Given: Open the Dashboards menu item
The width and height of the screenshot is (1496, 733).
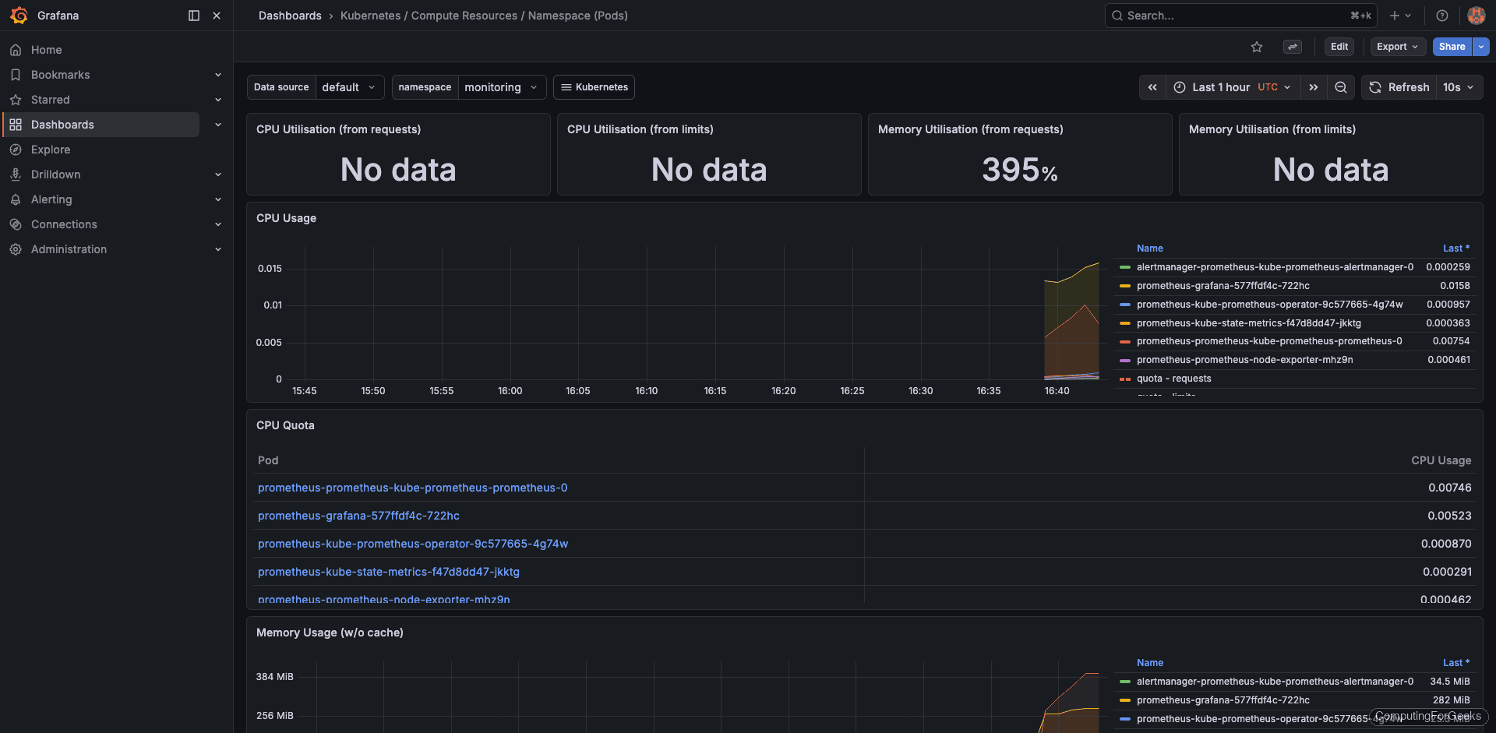Looking at the screenshot, I should coord(62,125).
